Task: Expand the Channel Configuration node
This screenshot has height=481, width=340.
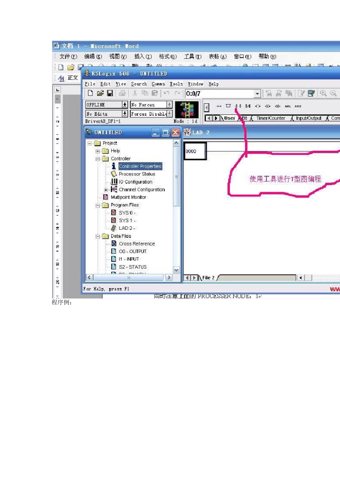Action: [x=106, y=190]
